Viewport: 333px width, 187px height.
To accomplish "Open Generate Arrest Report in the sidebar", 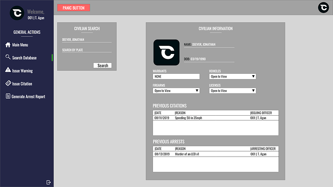I will pyautogui.click(x=28, y=97).
